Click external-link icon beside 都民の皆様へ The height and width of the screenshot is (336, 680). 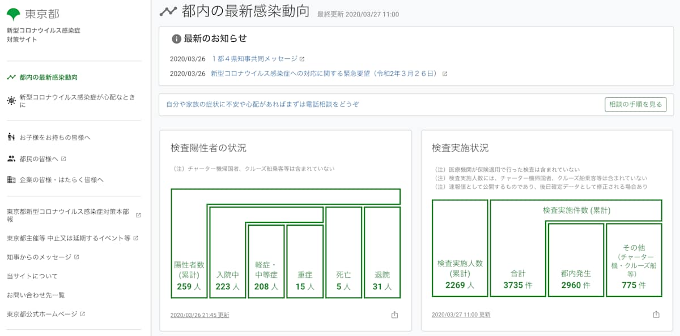coord(63,159)
